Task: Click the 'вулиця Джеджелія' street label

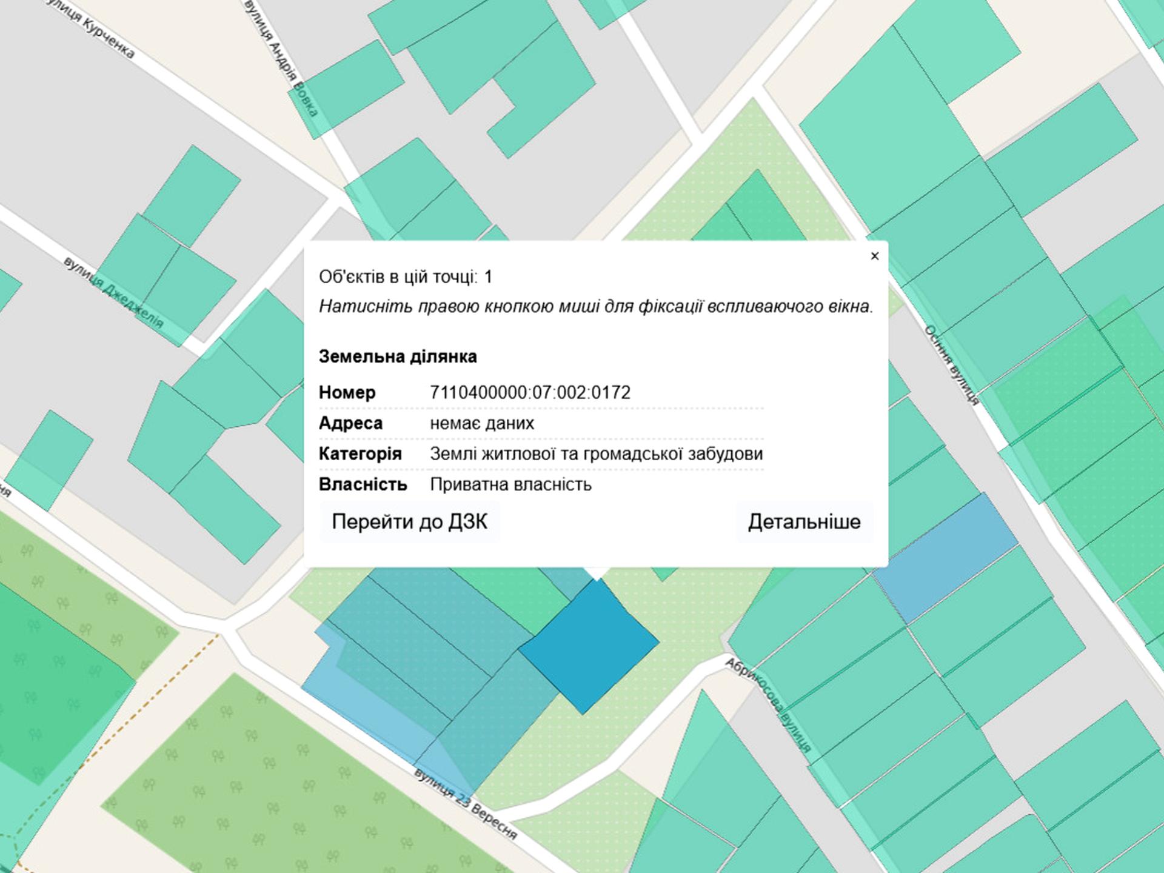Action: 114,292
